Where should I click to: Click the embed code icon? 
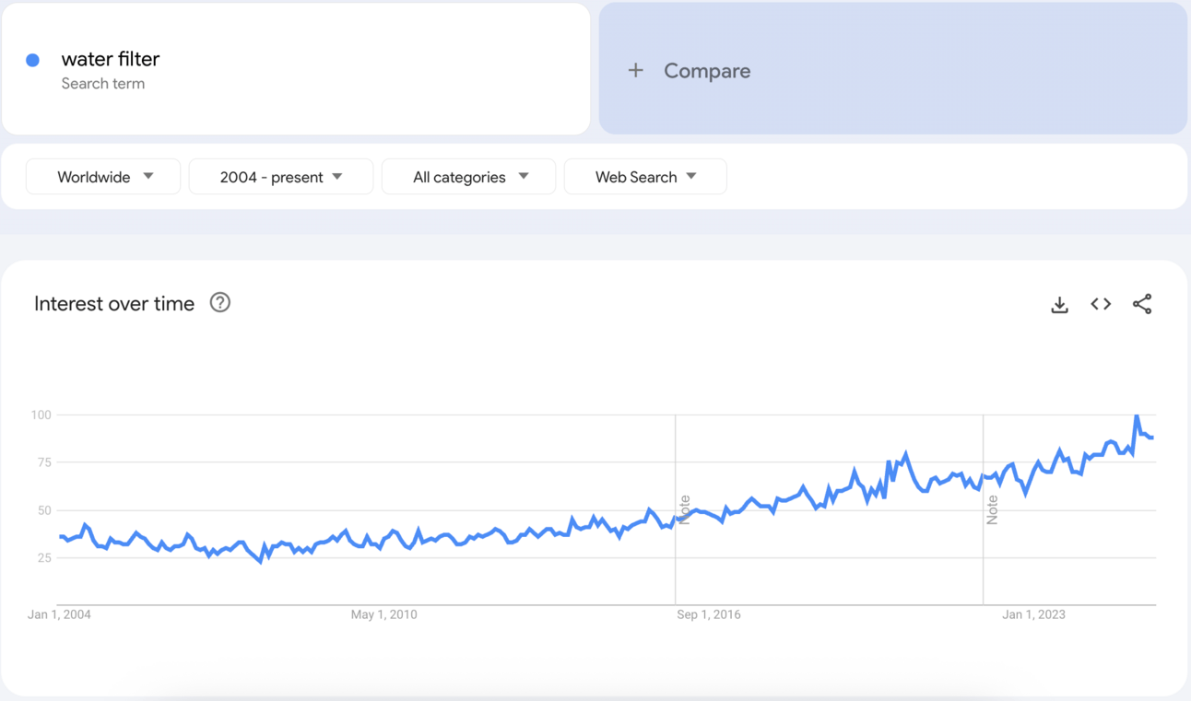pos(1101,304)
